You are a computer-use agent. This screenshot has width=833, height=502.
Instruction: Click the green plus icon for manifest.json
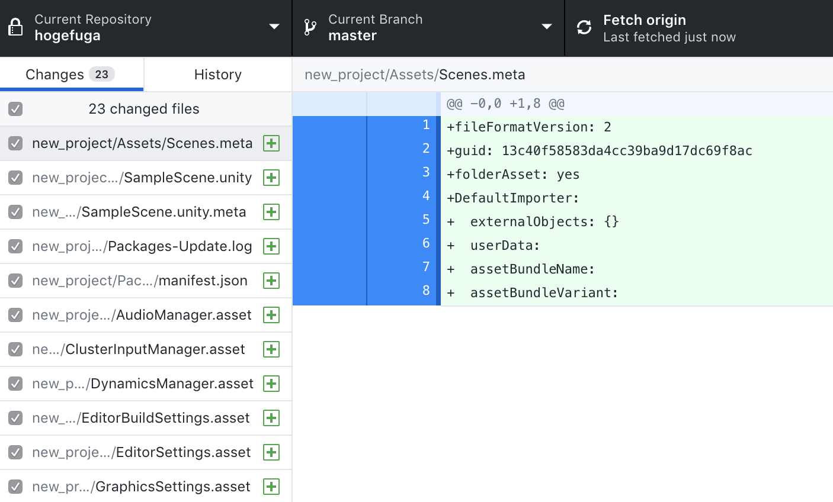[271, 280]
